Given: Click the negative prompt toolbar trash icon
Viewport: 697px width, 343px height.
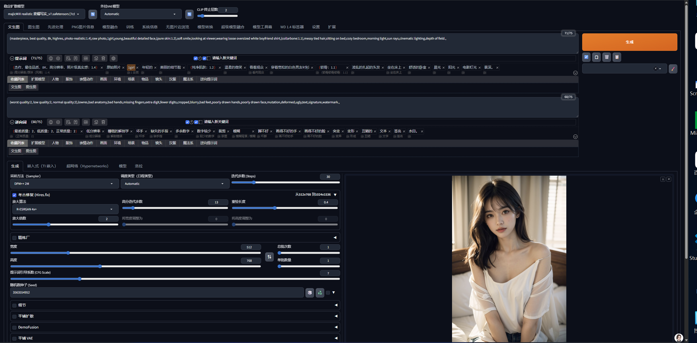Looking at the screenshot, I should pyautogui.click(x=103, y=122).
